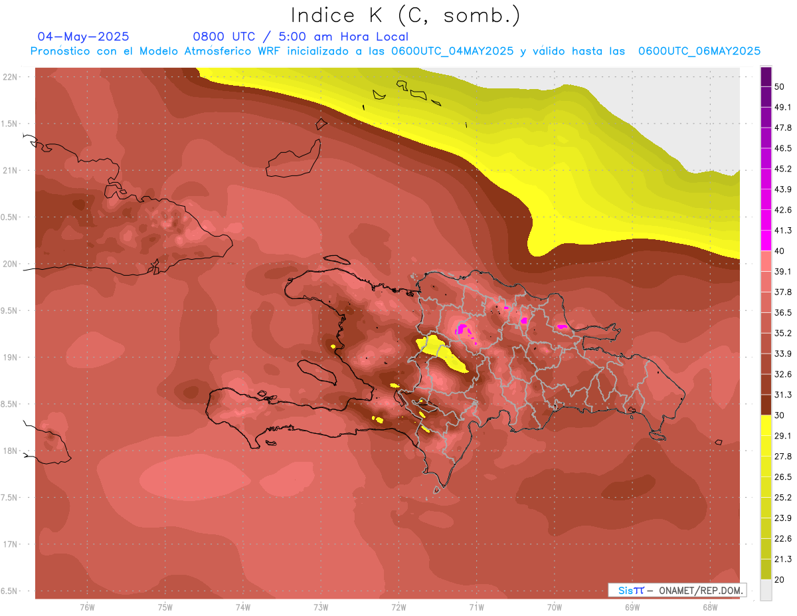Click the 'SisTT - ONAMET/REP.DOM.' credit label
The image size is (797, 616).
(x=677, y=590)
